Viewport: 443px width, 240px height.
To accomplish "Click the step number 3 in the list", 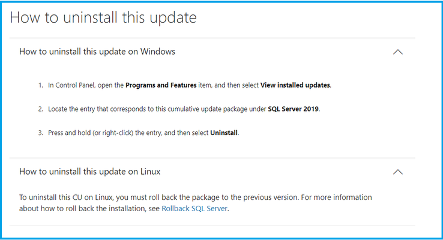I will (41, 133).
